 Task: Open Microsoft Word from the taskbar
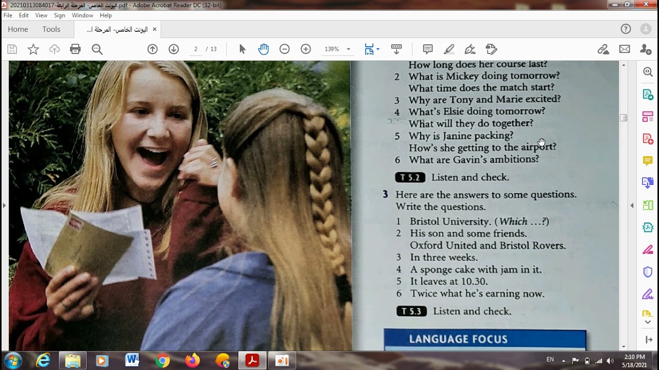click(132, 360)
